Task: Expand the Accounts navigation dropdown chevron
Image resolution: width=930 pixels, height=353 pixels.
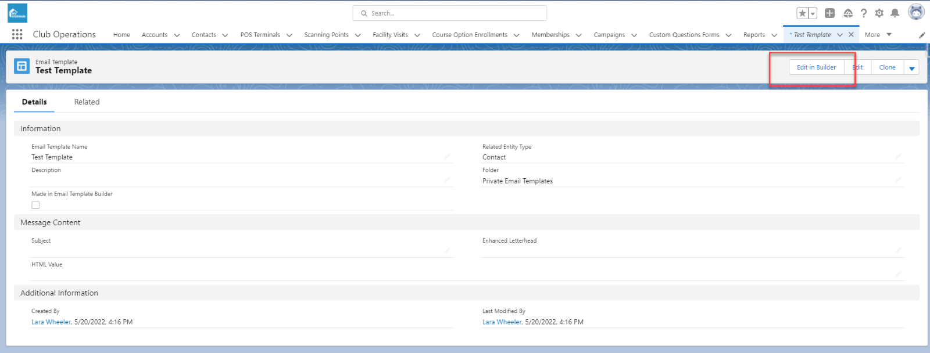Action: click(177, 35)
